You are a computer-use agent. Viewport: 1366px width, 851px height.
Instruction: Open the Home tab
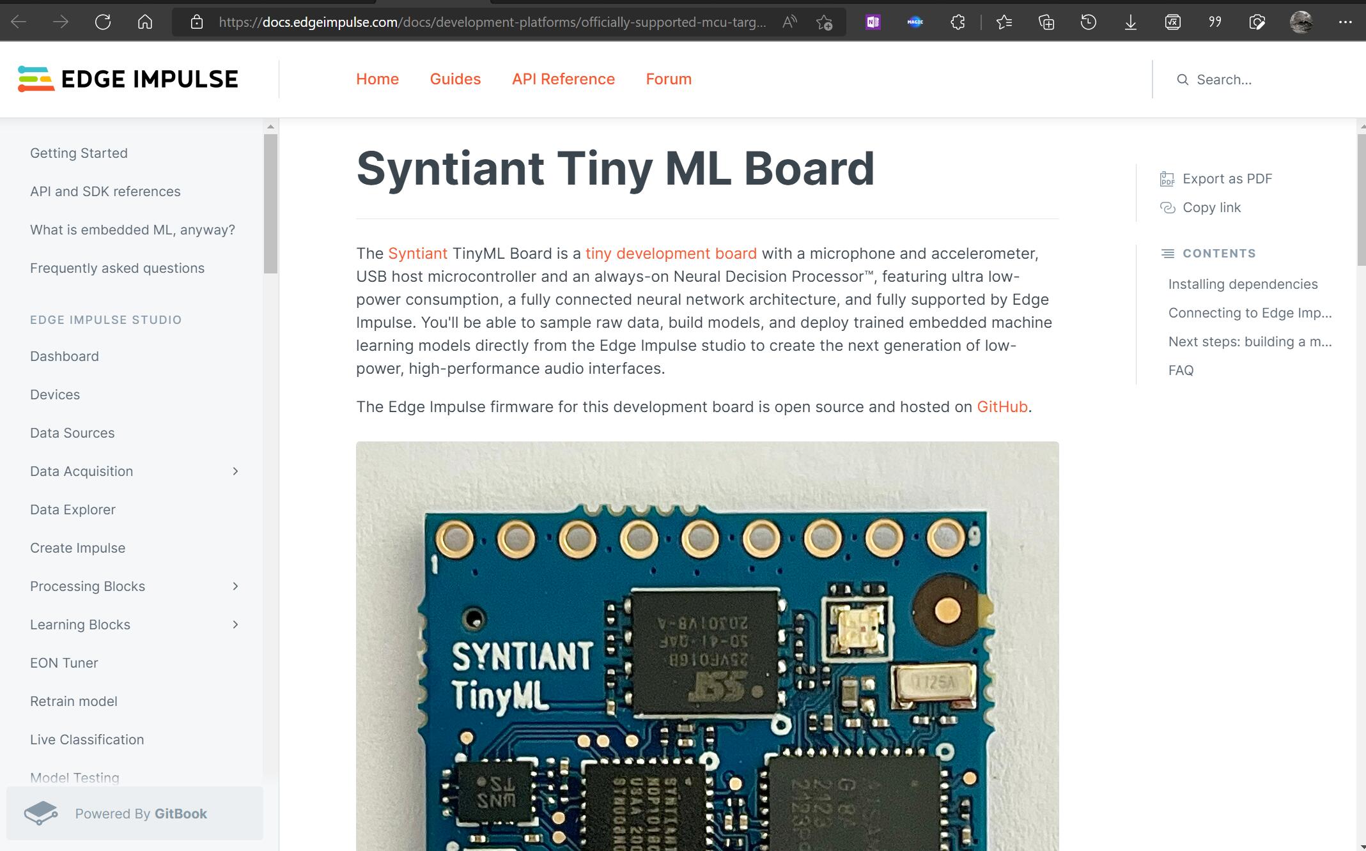click(377, 79)
